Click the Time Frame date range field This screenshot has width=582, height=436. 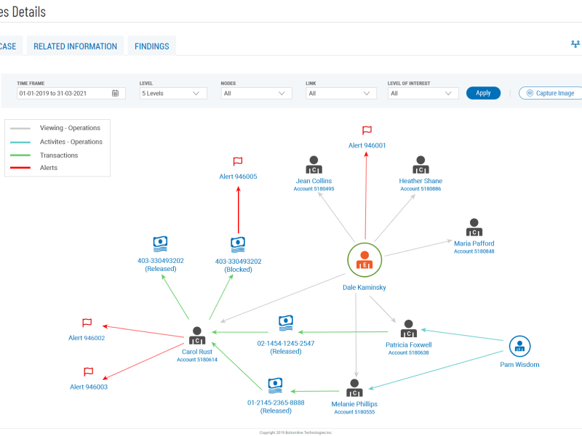click(64, 93)
